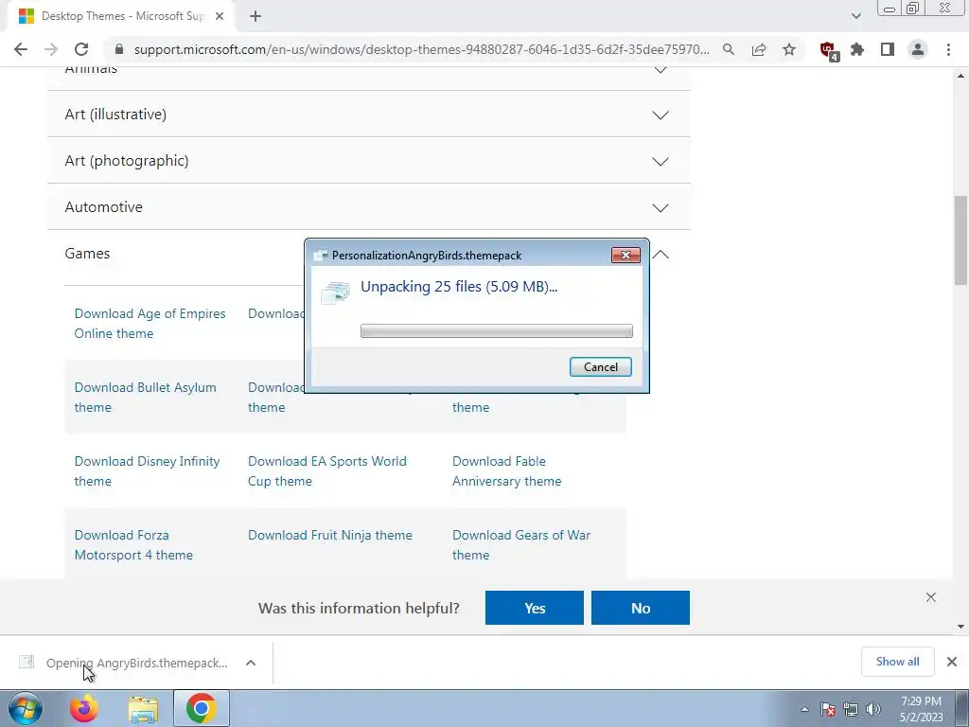969x727 pixels.
Task: Open Download EA Sports World Cup theme
Action: pyautogui.click(x=326, y=471)
